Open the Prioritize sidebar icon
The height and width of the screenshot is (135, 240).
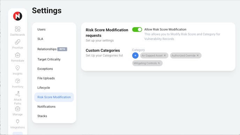[x=17, y=42]
